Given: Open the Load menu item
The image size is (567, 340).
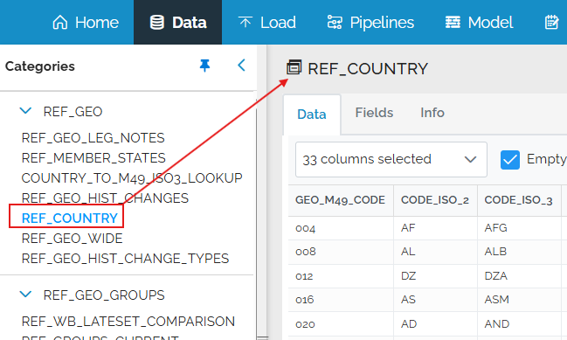Looking at the screenshot, I should click(266, 23).
